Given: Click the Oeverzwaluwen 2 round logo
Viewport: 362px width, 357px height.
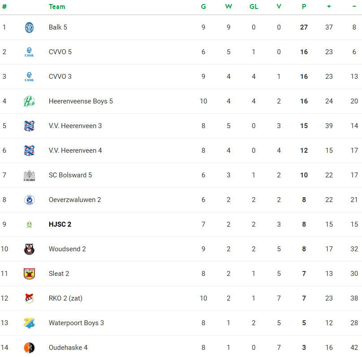Looking at the screenshot, I should click(x=29, y=200).
